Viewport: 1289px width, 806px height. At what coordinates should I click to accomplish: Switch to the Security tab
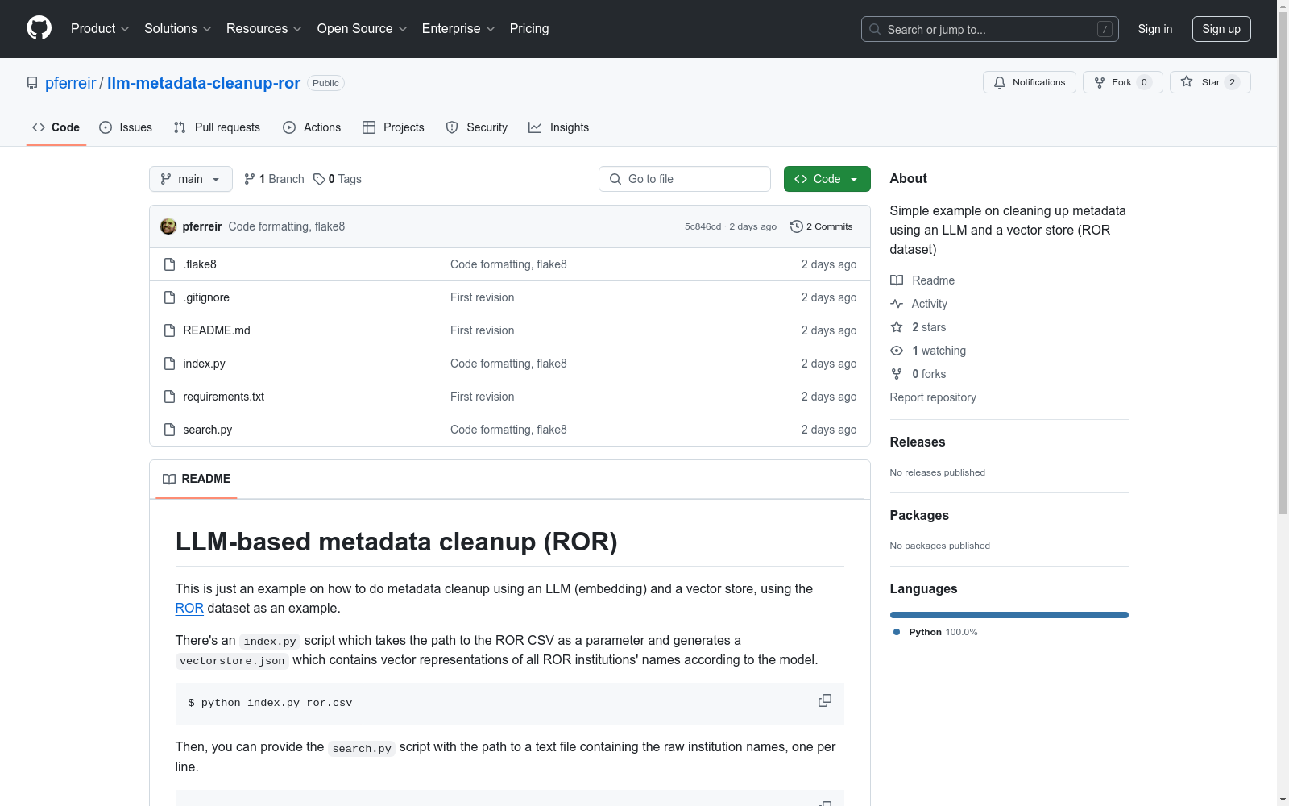pos(477,127)
